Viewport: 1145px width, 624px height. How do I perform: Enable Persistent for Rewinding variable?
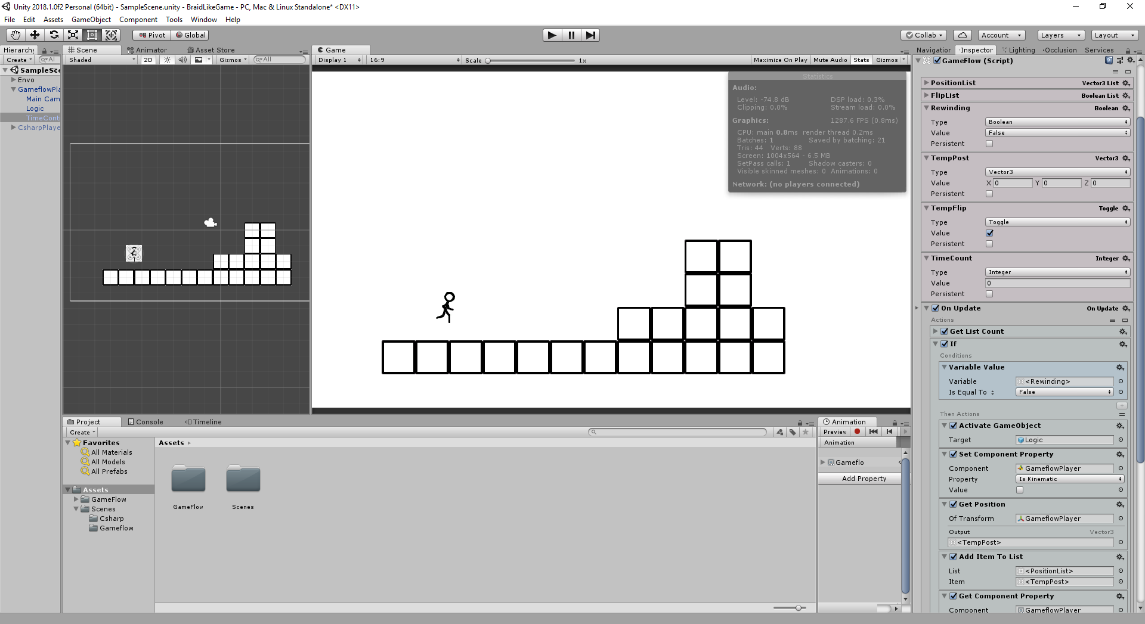pyautogui.click(x=989, y=144)
